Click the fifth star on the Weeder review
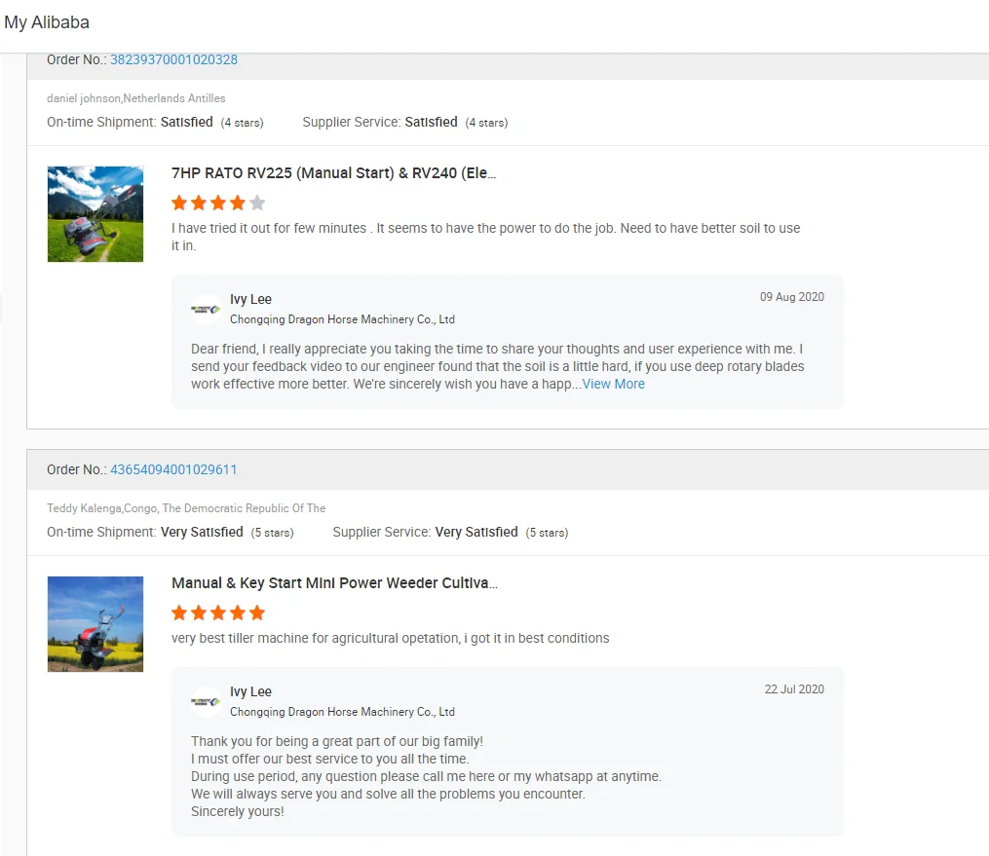 click(x=257, y=614)
